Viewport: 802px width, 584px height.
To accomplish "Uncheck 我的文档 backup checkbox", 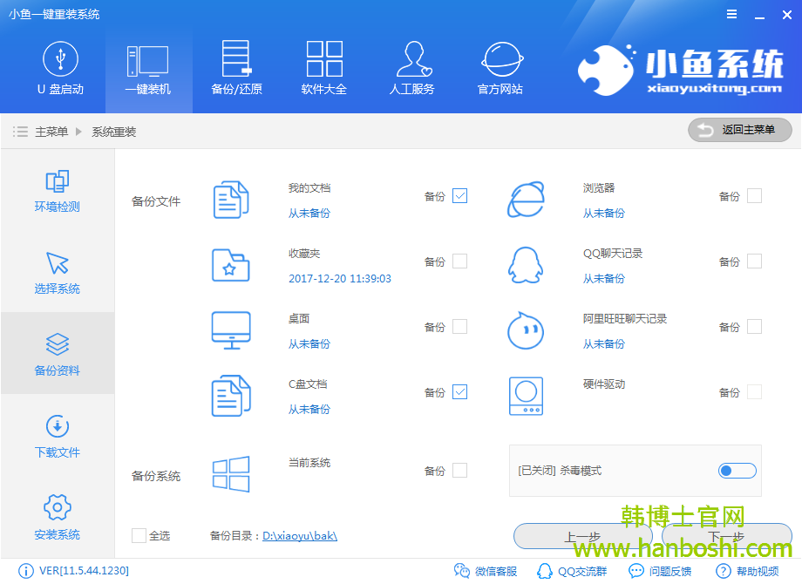I will click(x=459, y=196).
